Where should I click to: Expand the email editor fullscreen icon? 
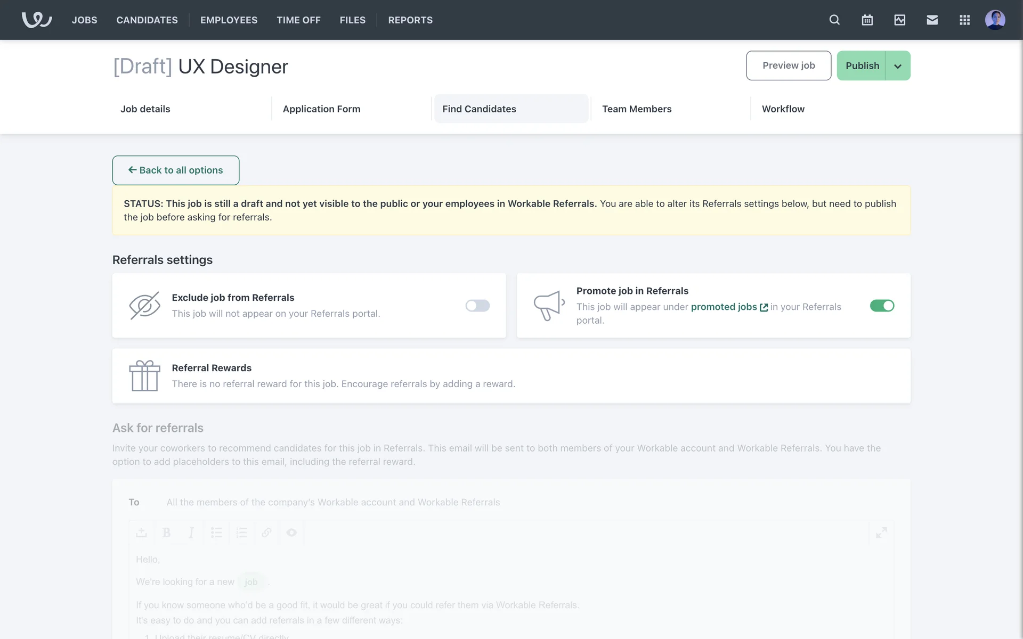[x=881, y=532]
